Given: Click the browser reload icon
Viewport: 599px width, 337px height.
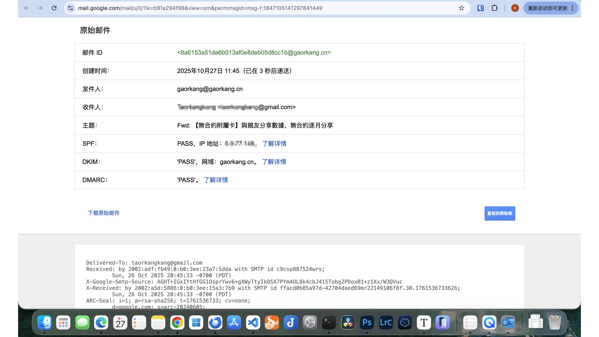Looking at the screenshot, I should [x=54, y=8].
